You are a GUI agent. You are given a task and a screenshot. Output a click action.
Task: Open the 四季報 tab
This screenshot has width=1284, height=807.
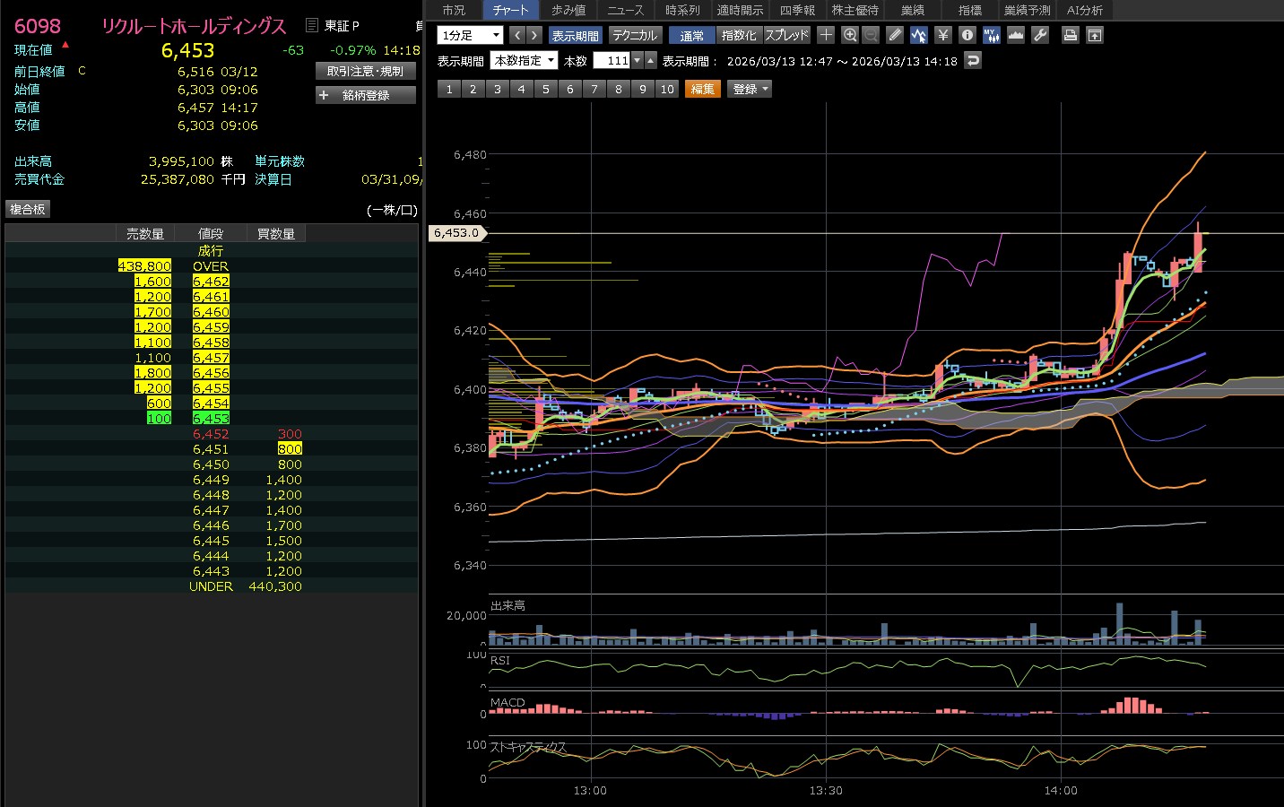797,10
